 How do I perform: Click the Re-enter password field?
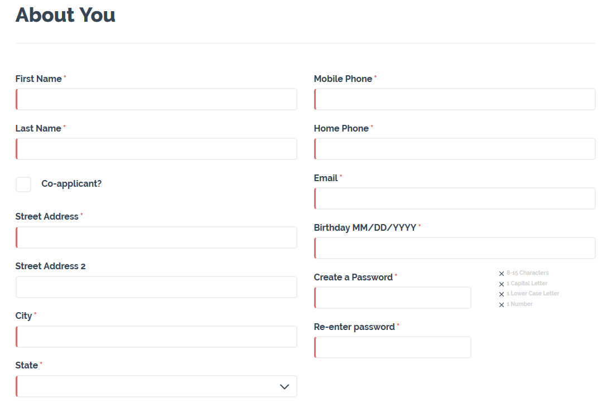pos(393,347)
